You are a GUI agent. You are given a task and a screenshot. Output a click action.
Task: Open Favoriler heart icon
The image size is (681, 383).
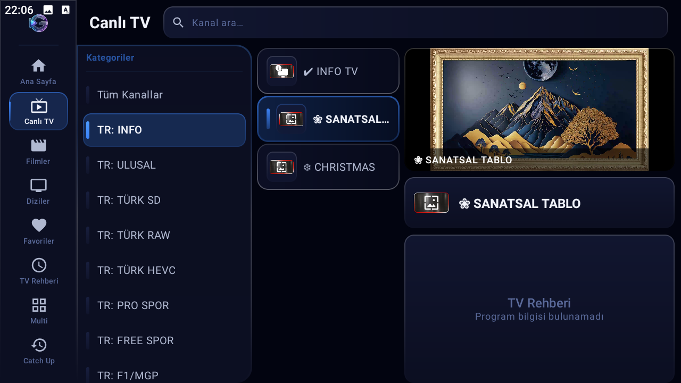pos(38,226)
